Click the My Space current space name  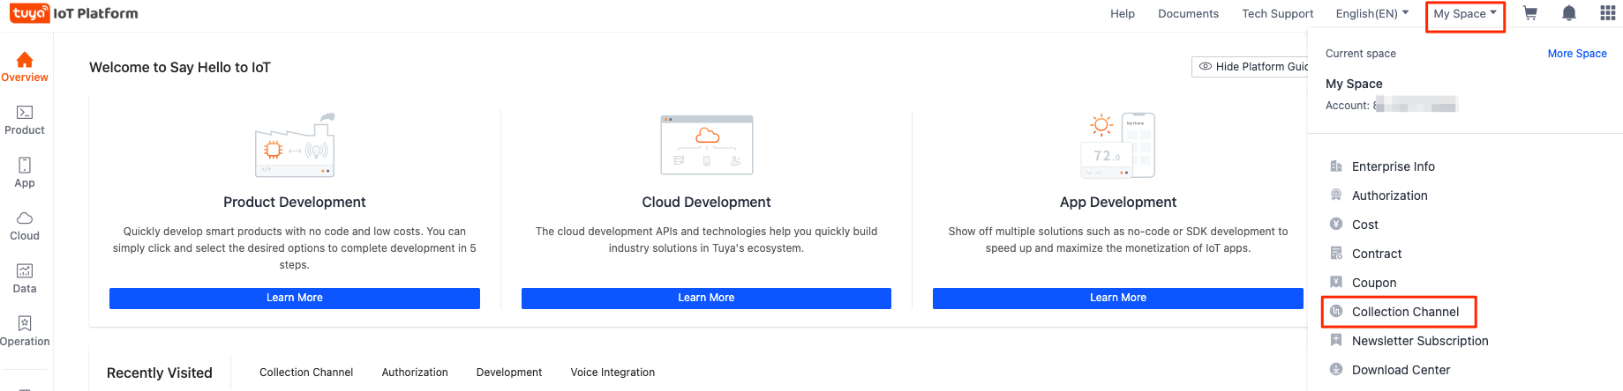pos(1354,84)
